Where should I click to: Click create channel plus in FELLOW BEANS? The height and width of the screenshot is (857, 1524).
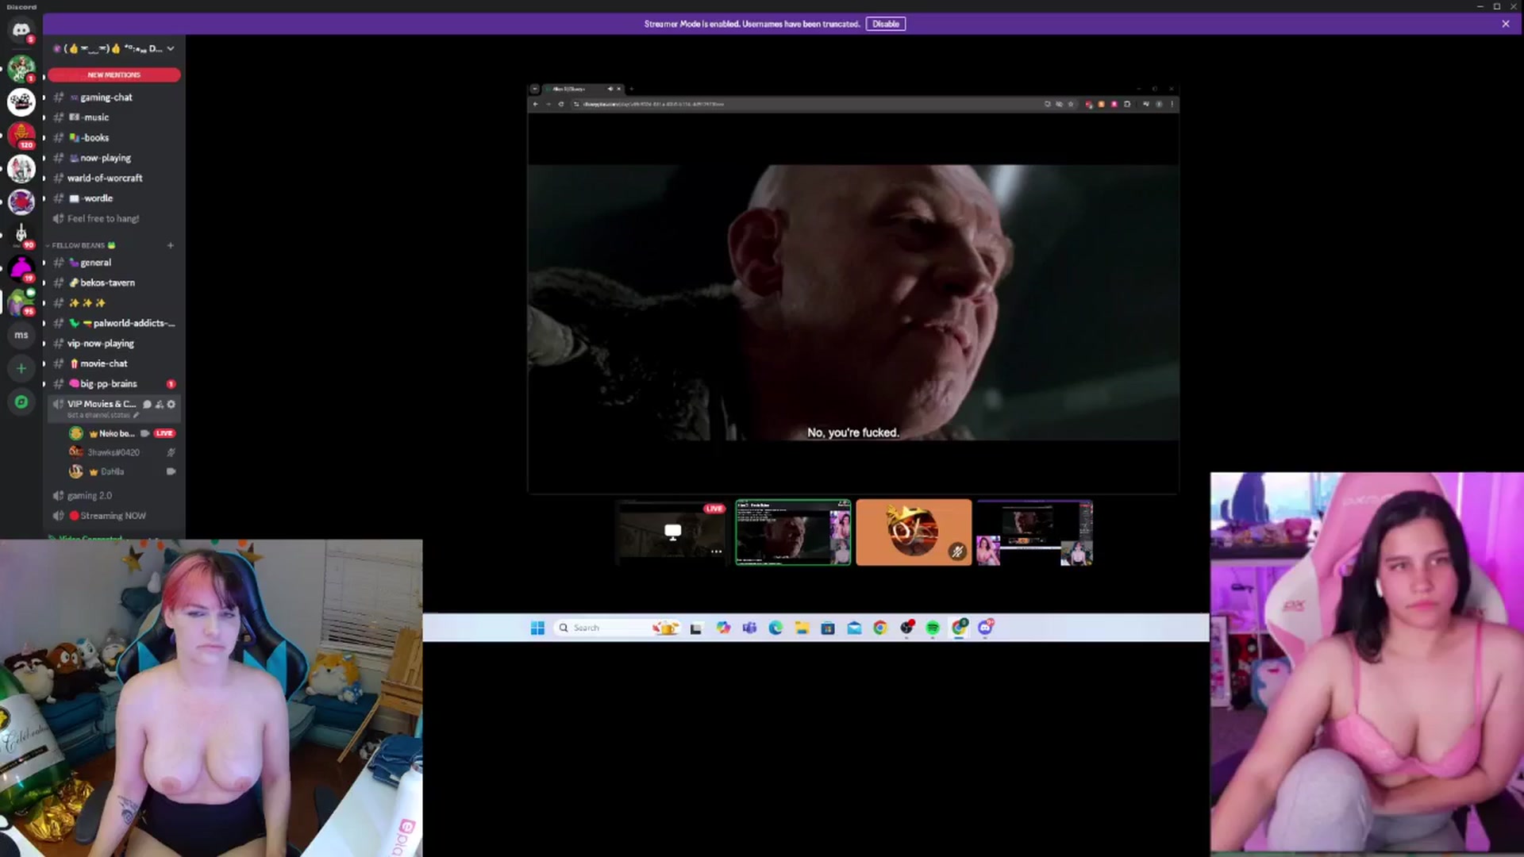(x=170, y=245)
